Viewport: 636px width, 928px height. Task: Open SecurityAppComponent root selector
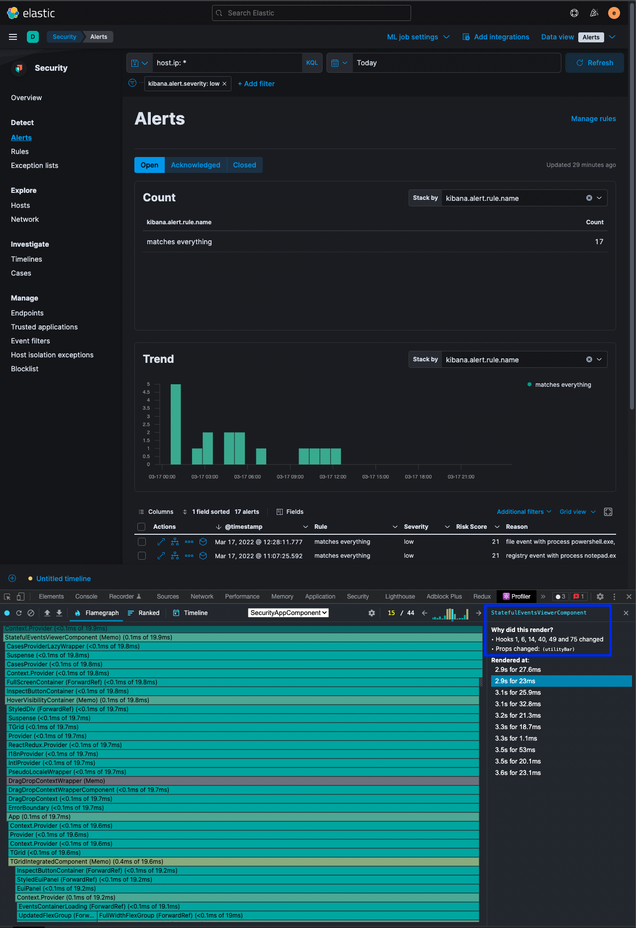tap(289, 613)
